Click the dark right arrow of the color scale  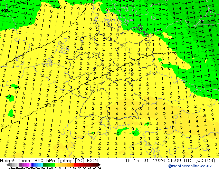[x=99, y=165]
